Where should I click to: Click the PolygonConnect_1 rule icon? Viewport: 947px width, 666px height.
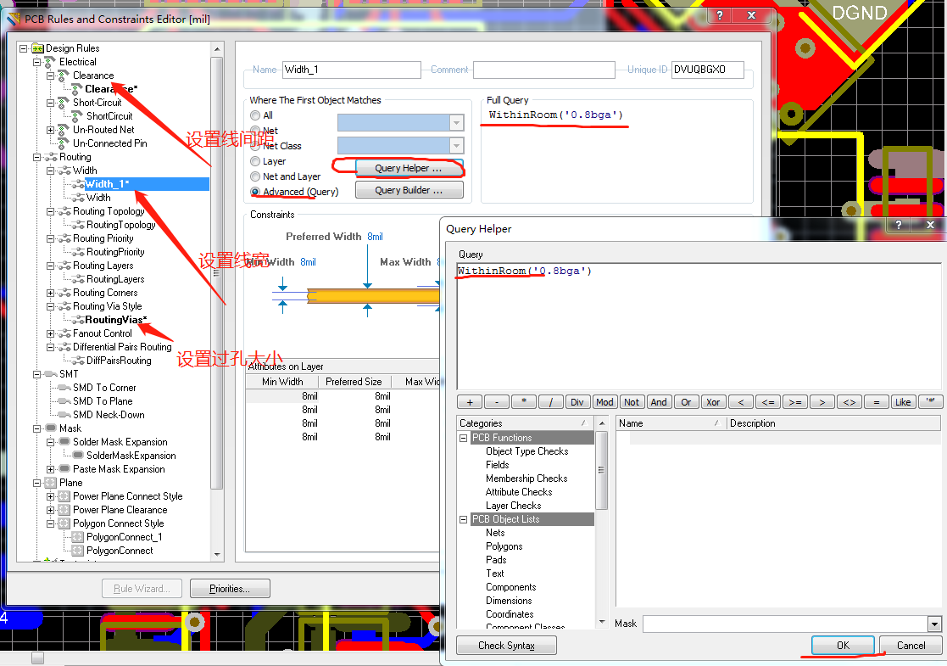pos(77,537)
